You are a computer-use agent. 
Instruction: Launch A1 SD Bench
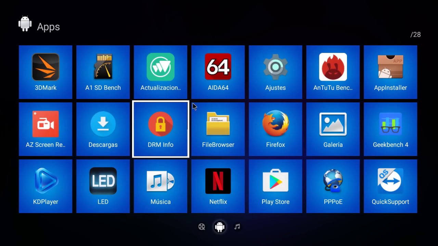pos(103,72)
